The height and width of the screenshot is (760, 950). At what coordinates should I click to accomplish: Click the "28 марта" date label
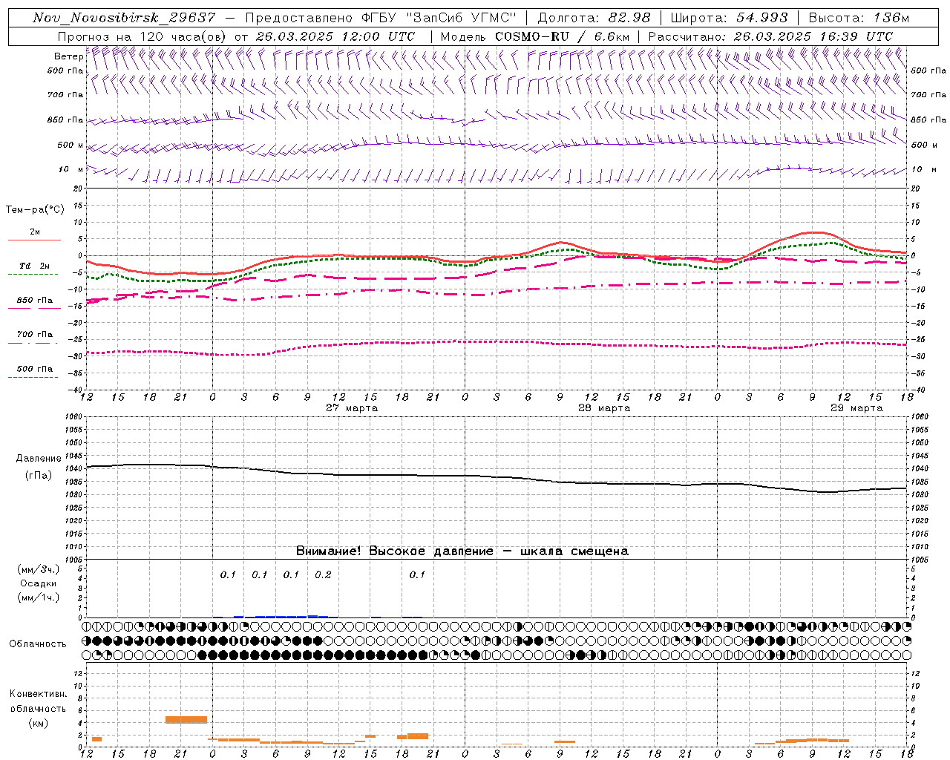tap(604, 408)
